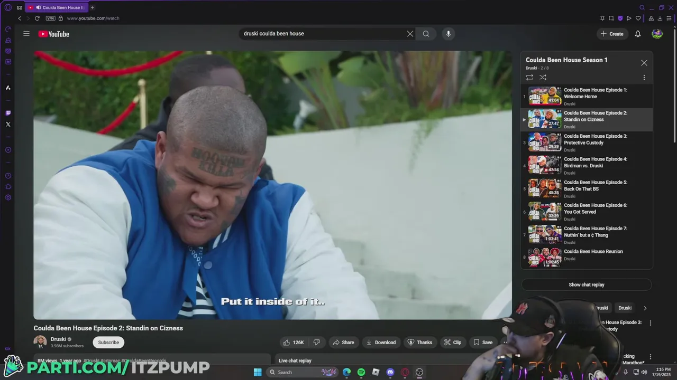Open browser downloads icon
Viewport: 677px width, 380px height.
(x=660, y=18)
